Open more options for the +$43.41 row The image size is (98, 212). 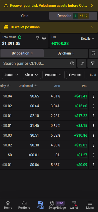point(93,96)
